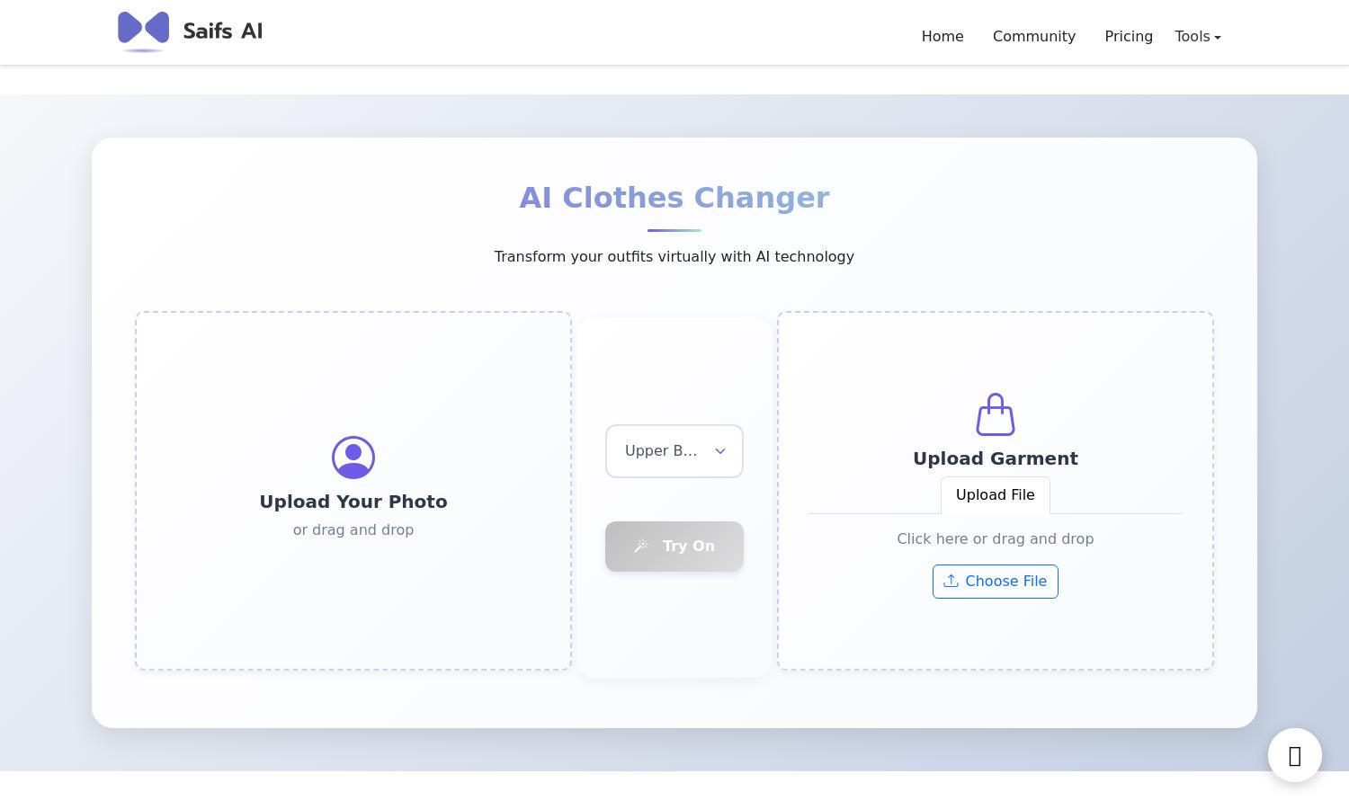
Task: Click the 'or drag and drop' photo hint
Action: (353, 529)
